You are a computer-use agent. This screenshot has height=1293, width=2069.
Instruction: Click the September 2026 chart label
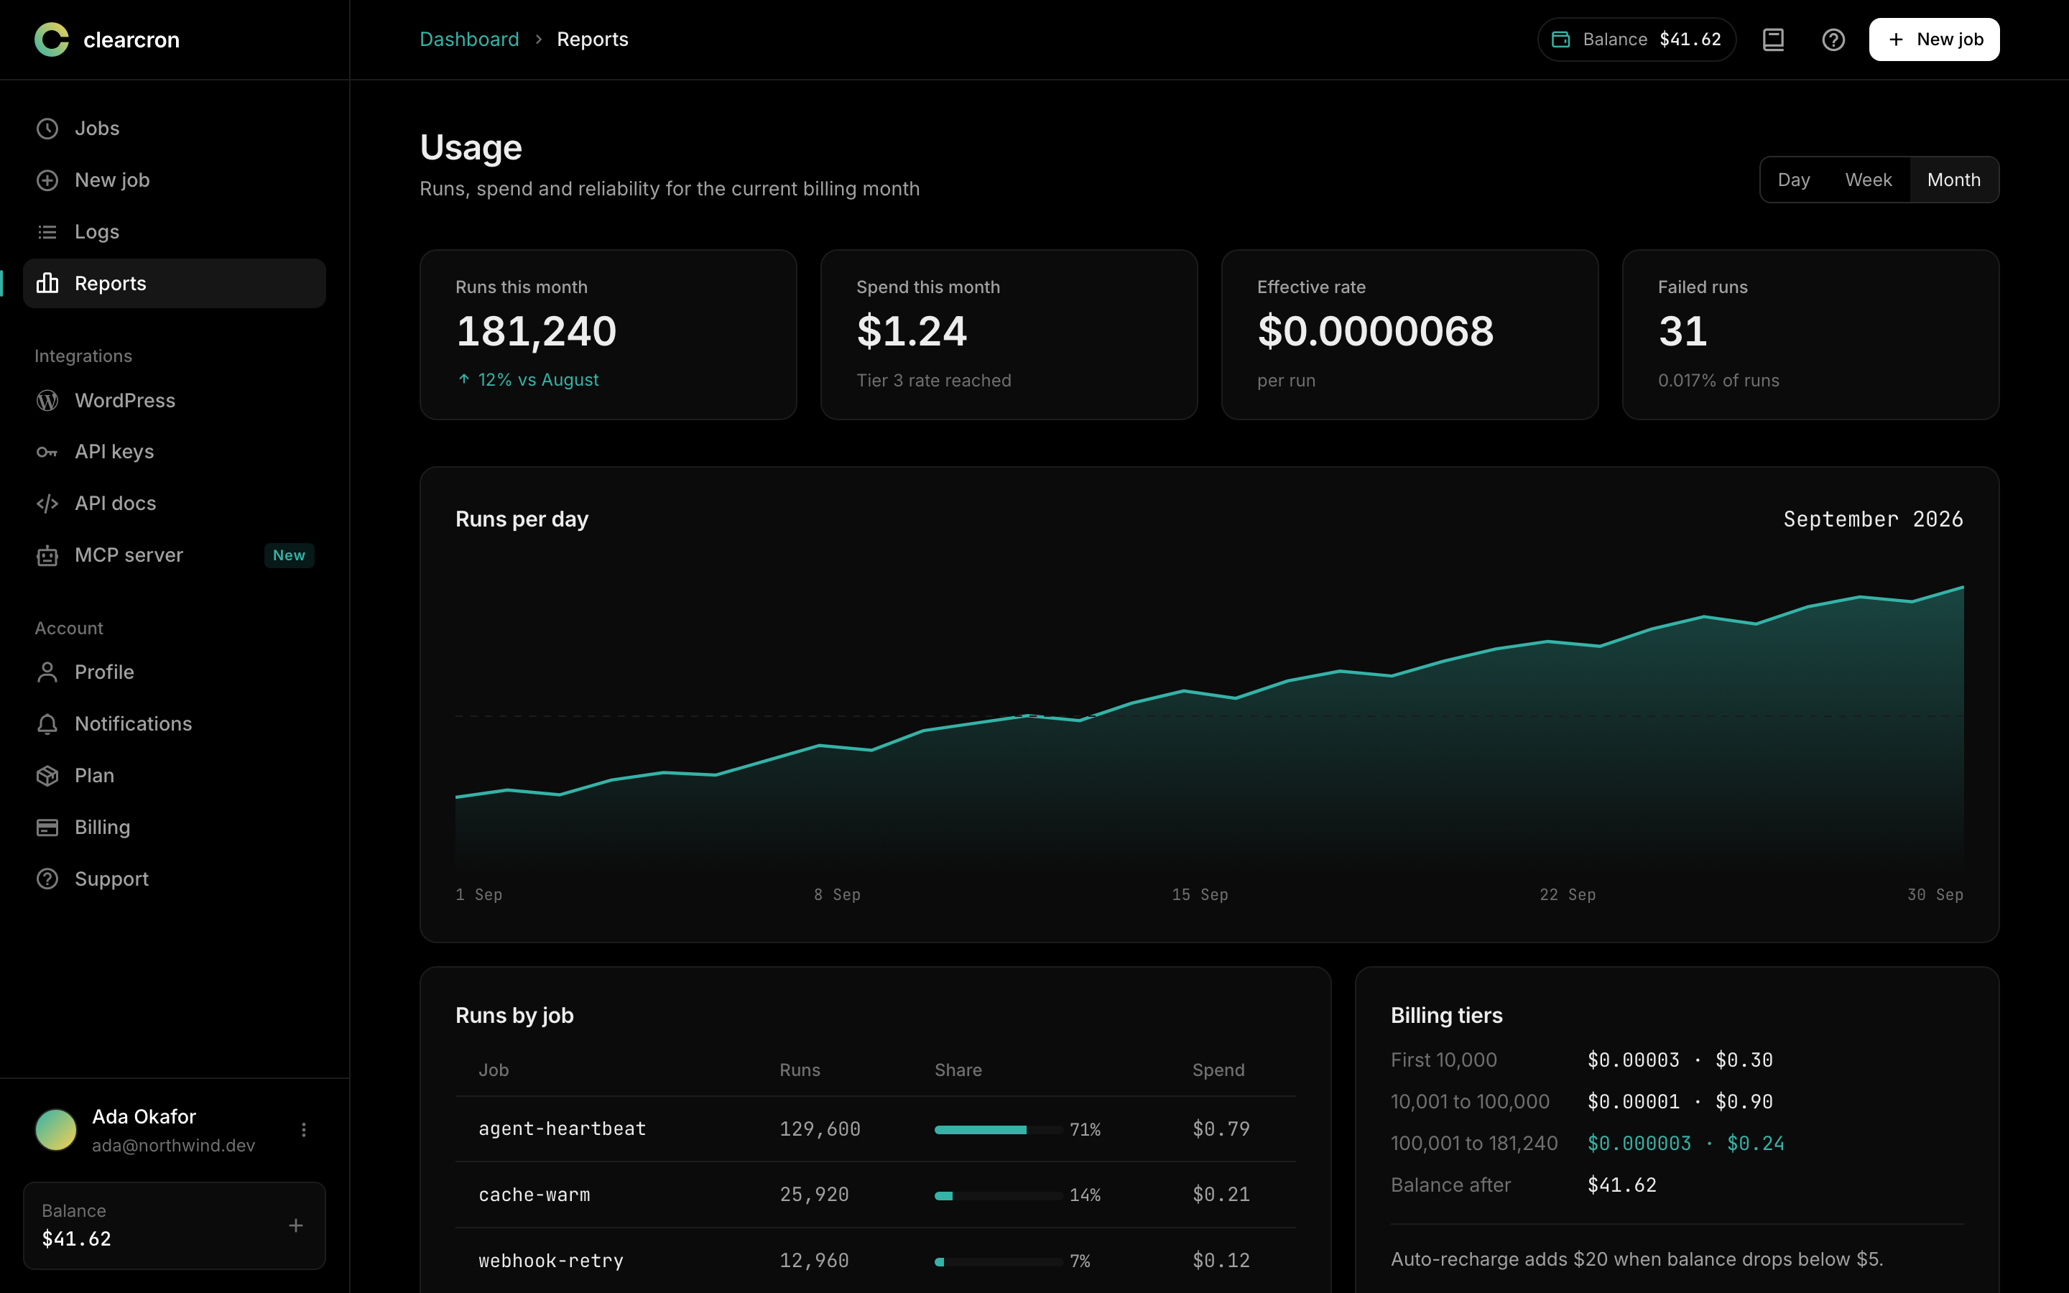tap(1873, 519)
